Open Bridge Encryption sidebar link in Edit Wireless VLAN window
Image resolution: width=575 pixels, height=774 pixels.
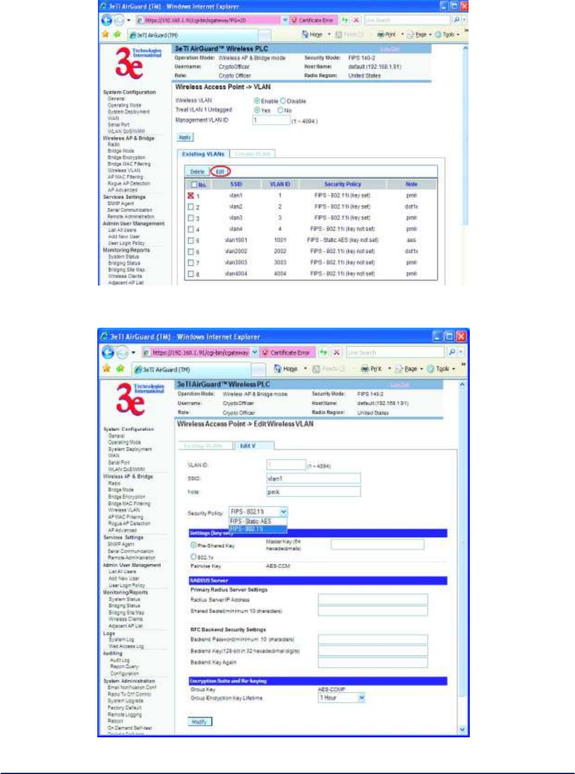coord(126,497)
